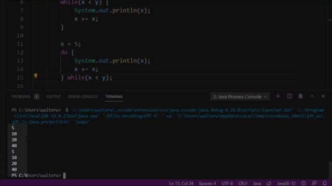
Task: Change indentation via Spaces: 4
Action: coord(208,183)
